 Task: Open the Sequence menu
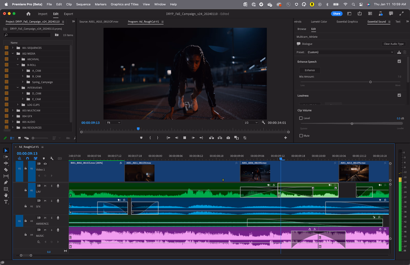[x=83, y=4]
